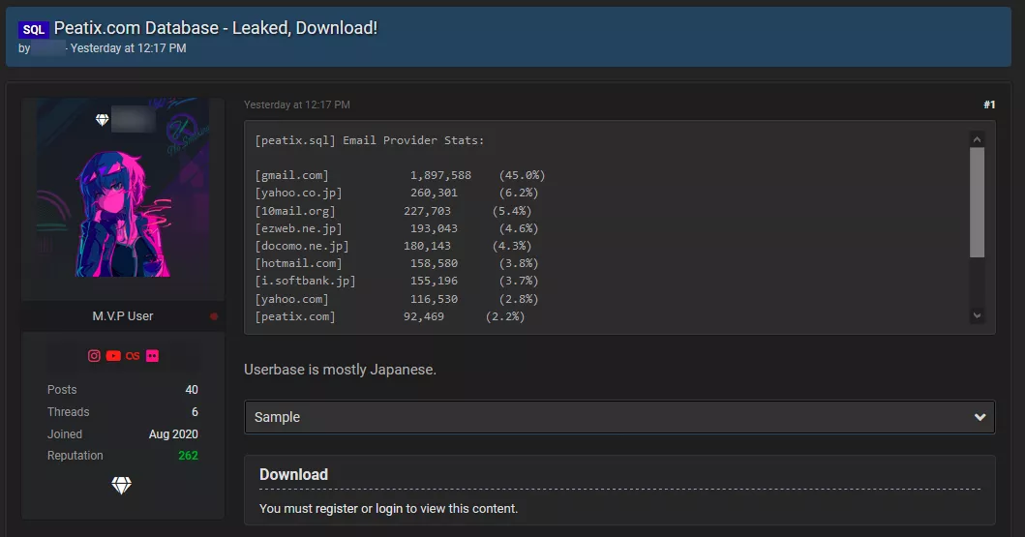The width and height of the screenshot is (1025, 537).
Task: Click the red offline status dot
Action: (x=214, y=316)
